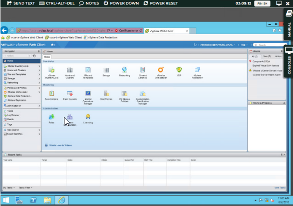The width and height of the screenshot is (293, 206).
Task: Select vSphere Replication in Navigator
Action: 22,100
